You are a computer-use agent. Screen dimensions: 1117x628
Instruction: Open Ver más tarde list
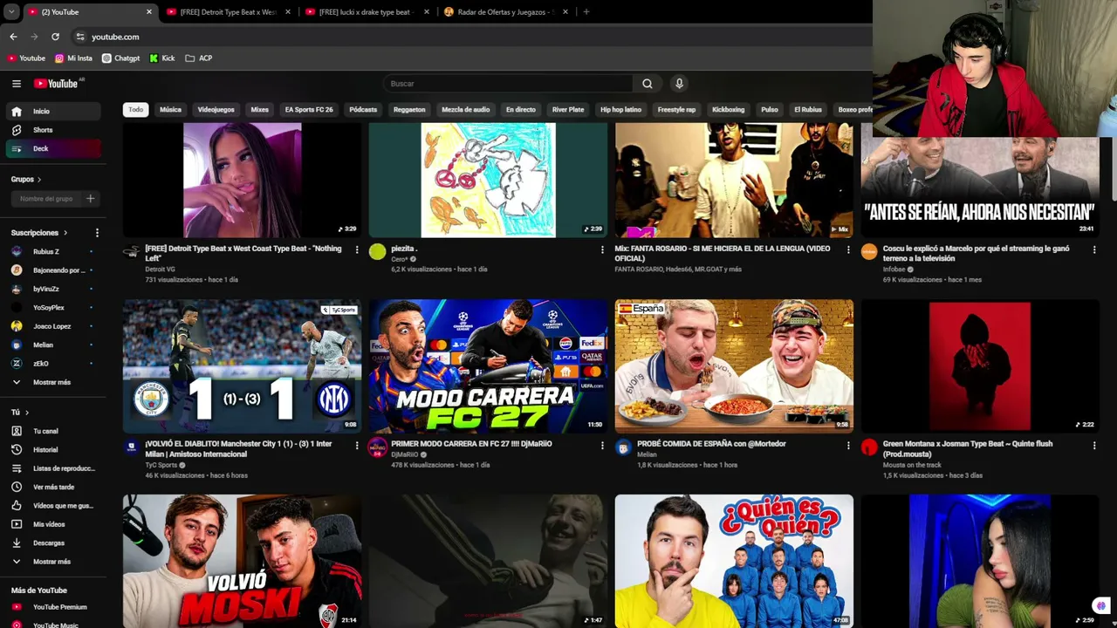coord(53,487)
